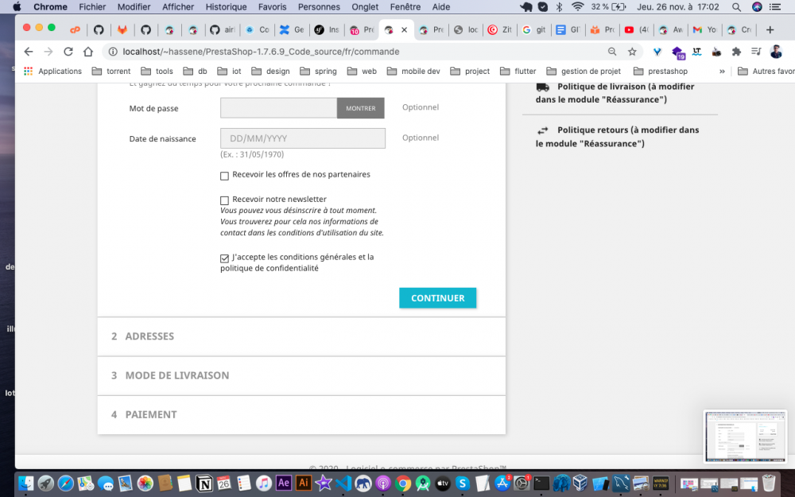795x497 pixels.
Task: Check 'Recevoir les offres de nos partenaires'
Action: (x=224, y=176)
